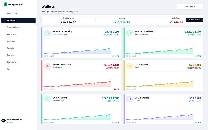208x130 pixels.
Task: Click the $8,450.20 balance amount
Action: point(112,32)
